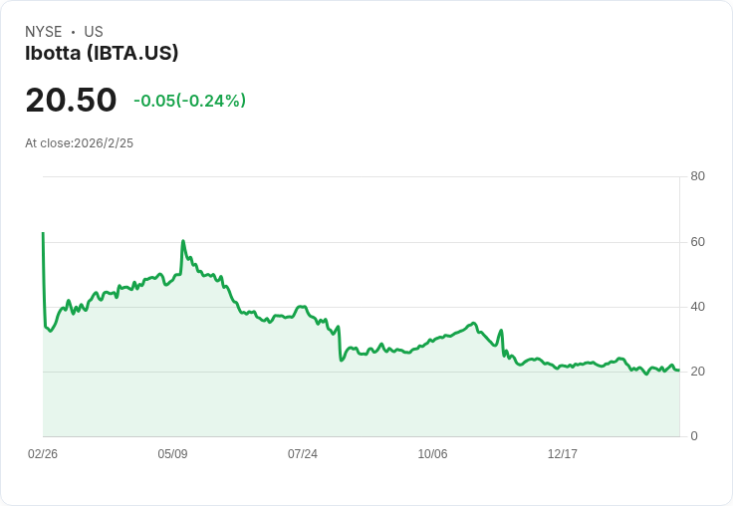
Task: Click the opening spike at chart start
Action: coord(43,234)
